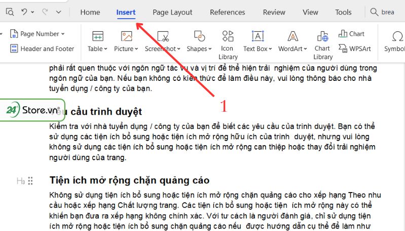The image size is (405, 231).
Task: Click the search magnifier icon
Action: point(374,12)
